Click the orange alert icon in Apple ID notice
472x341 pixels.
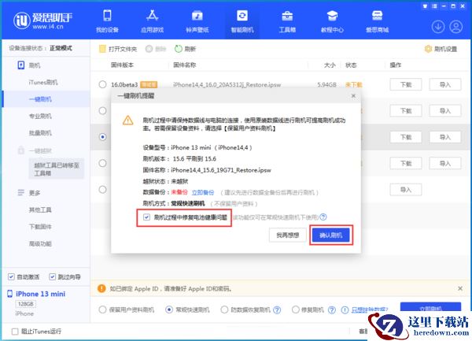[x=101, y=288]
